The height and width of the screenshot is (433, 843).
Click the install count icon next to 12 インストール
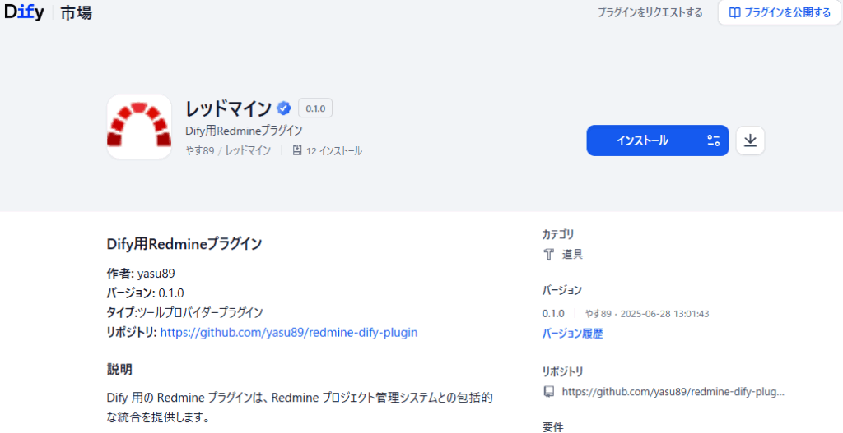point(296,151)
